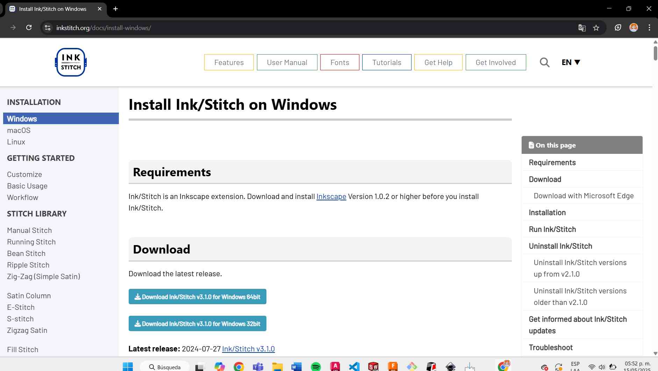Click the browser address bar URL
Screen dimensions: 658x371
(x=103, y=28)
